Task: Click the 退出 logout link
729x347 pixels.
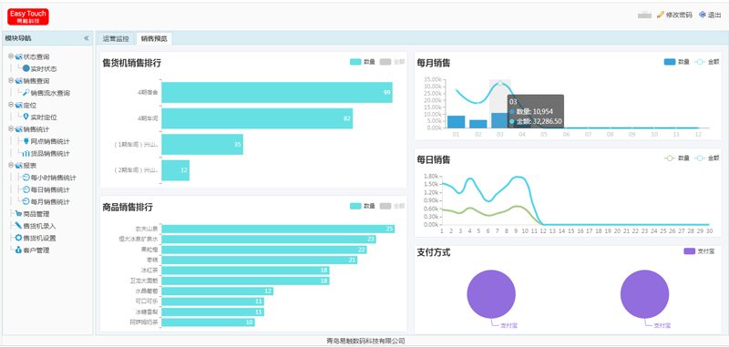Action: [710, 15]
